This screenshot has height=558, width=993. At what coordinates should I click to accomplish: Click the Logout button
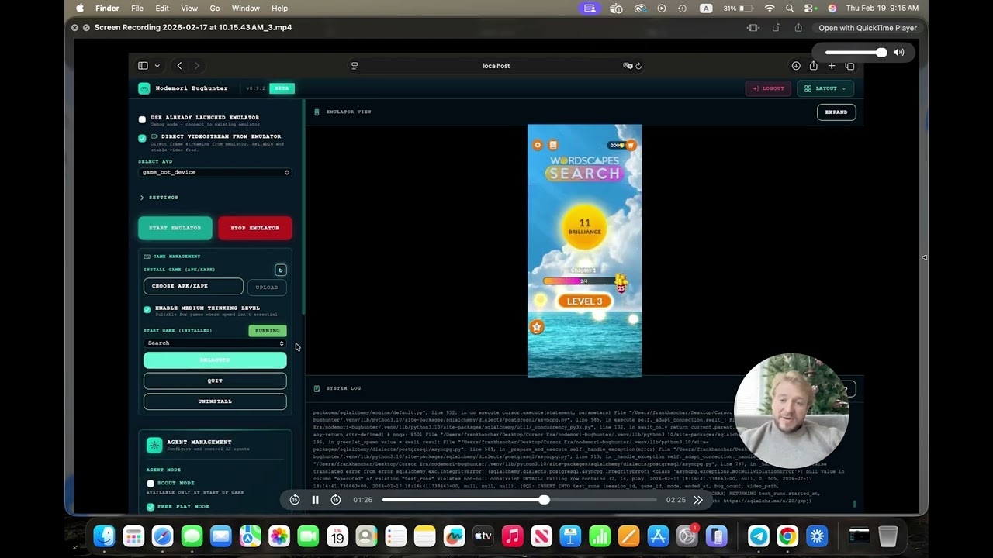[768, 88]
